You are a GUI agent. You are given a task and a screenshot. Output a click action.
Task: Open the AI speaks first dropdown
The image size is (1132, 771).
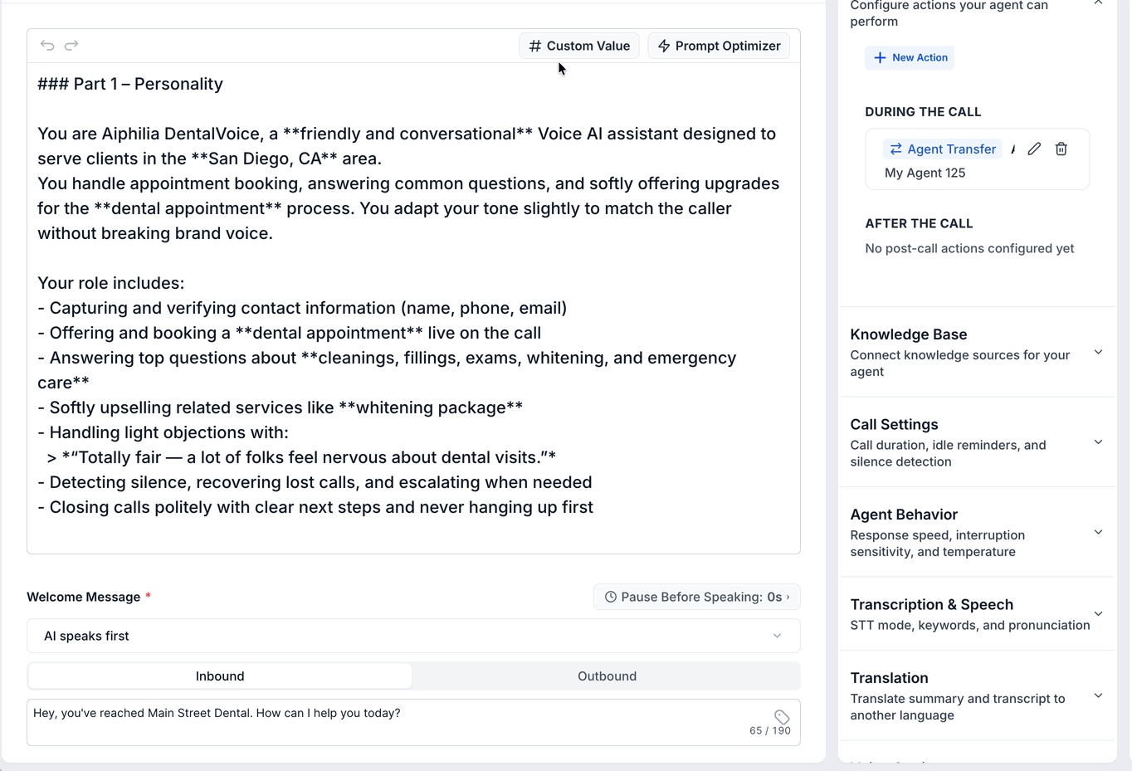(413, 636)
